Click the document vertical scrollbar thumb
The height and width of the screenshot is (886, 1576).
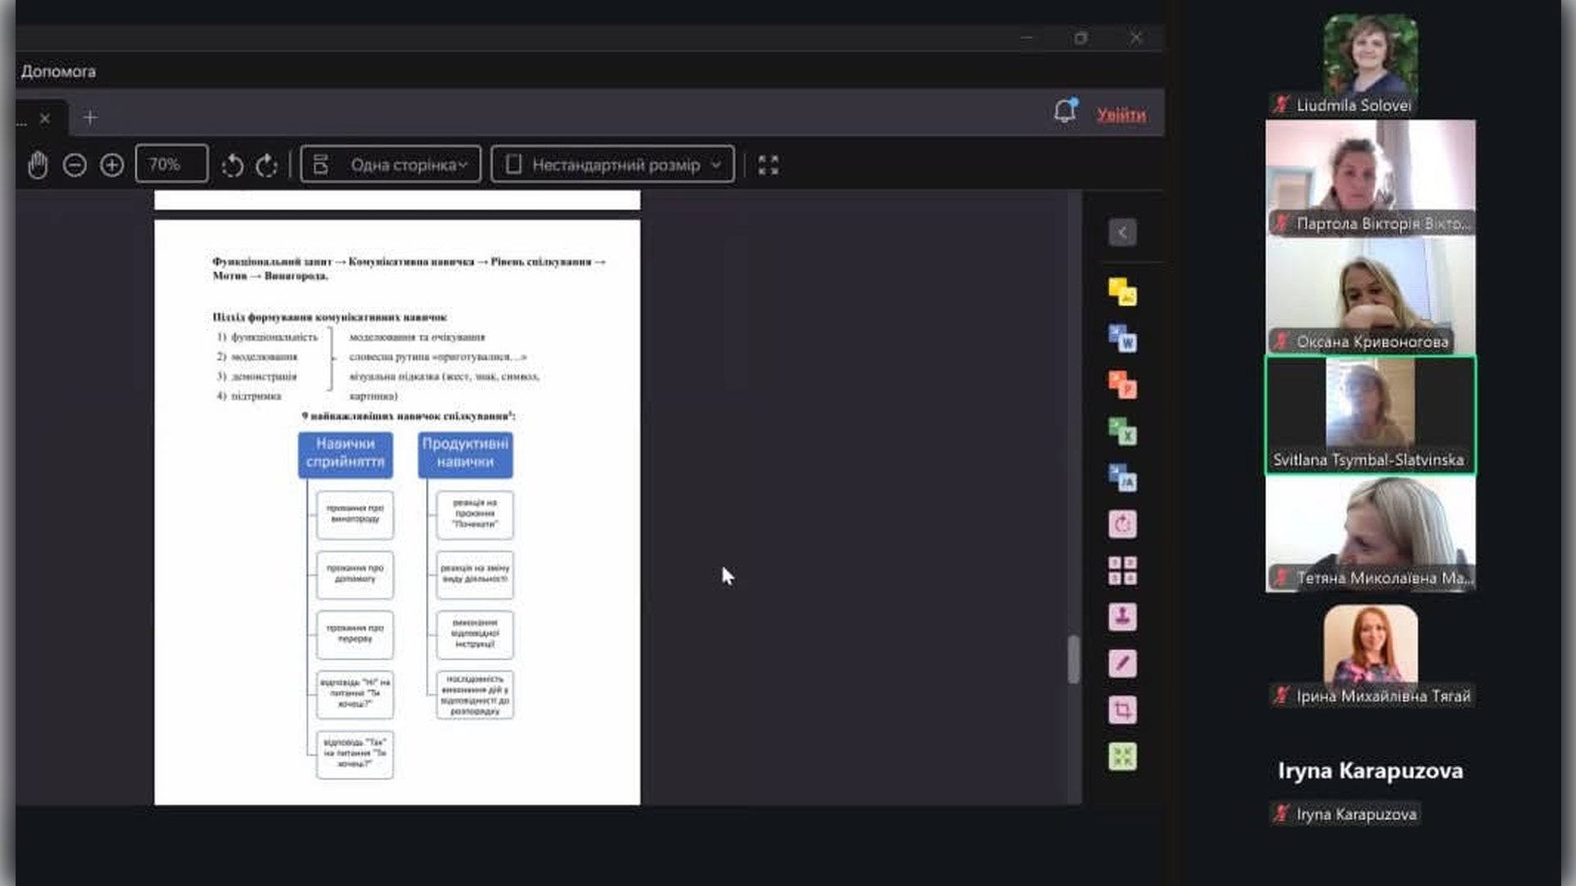tap(1073, 659)
